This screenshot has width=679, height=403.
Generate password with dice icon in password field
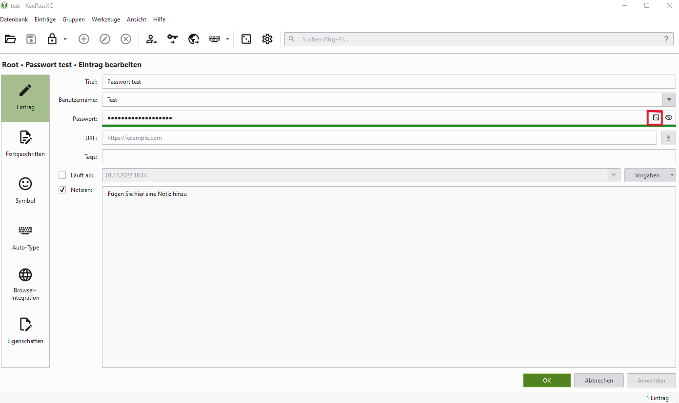pos(656,118)
